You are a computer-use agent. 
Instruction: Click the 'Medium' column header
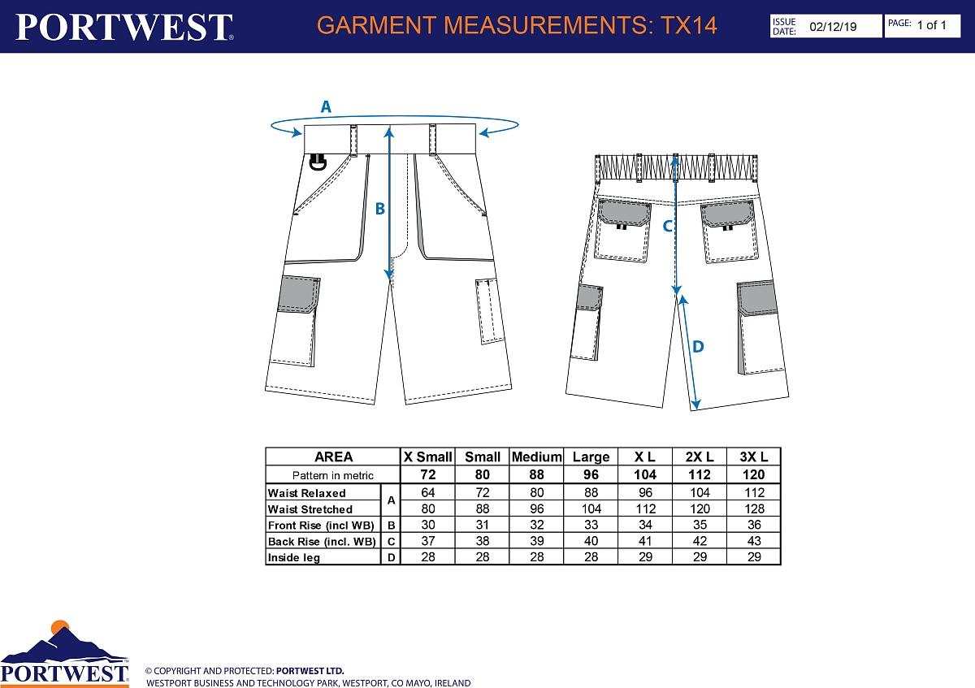[536, 457]
